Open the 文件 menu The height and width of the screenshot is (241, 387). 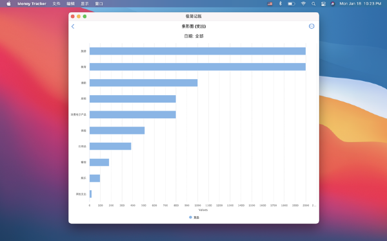[x=56, y=4]
